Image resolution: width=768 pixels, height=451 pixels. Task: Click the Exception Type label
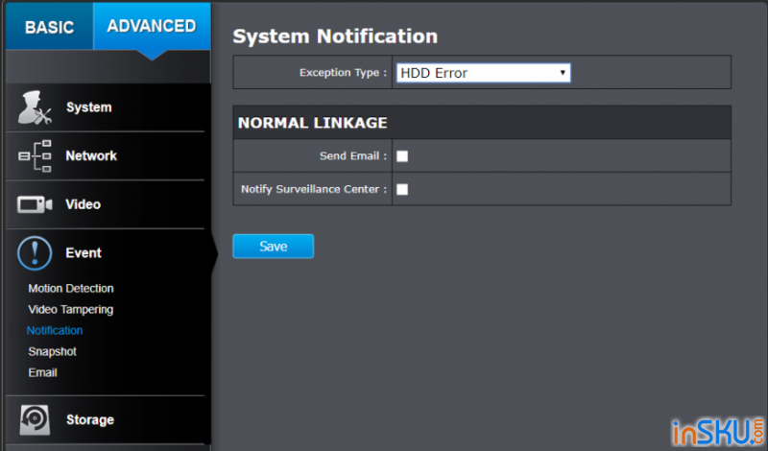pyautogui.click(x=344, y=73)
